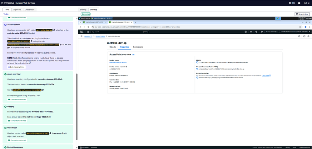
Task: Reload the browser page
Action: (x=88, y=27)
